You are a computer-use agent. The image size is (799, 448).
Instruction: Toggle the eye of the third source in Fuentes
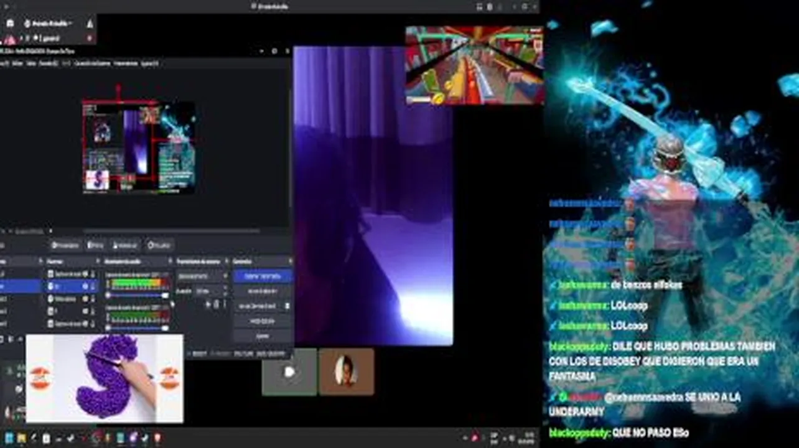coord(86,299)
